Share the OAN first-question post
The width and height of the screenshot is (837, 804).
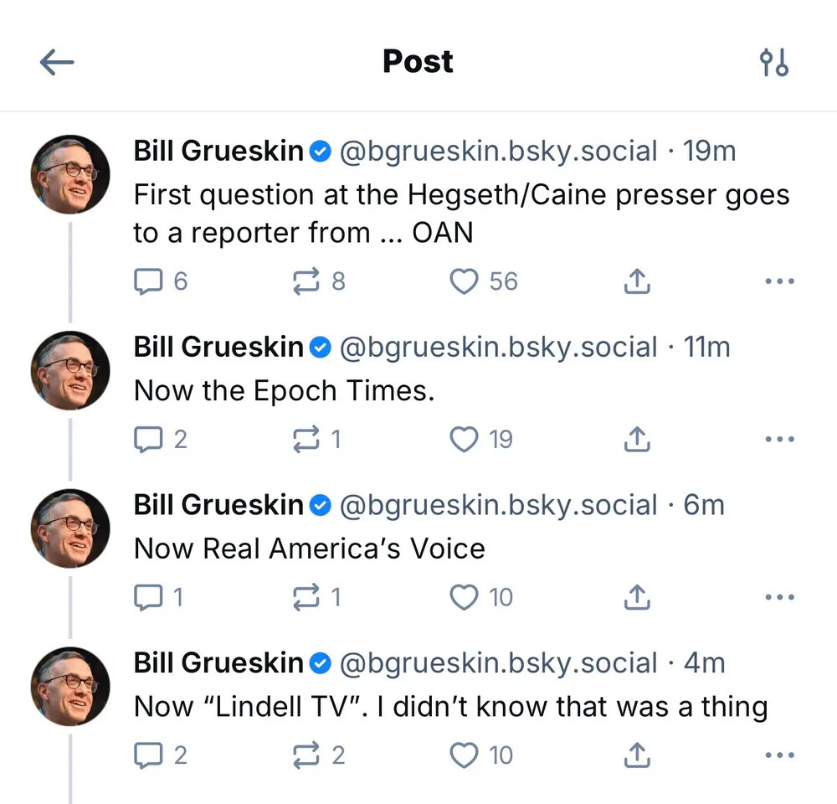[x=637, y=281]
